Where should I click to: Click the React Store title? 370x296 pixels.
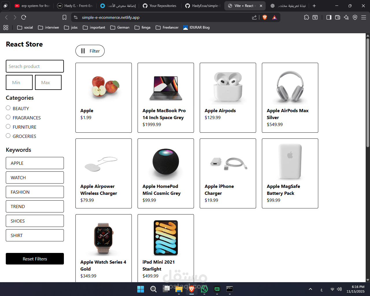click(x=24, y=44)
